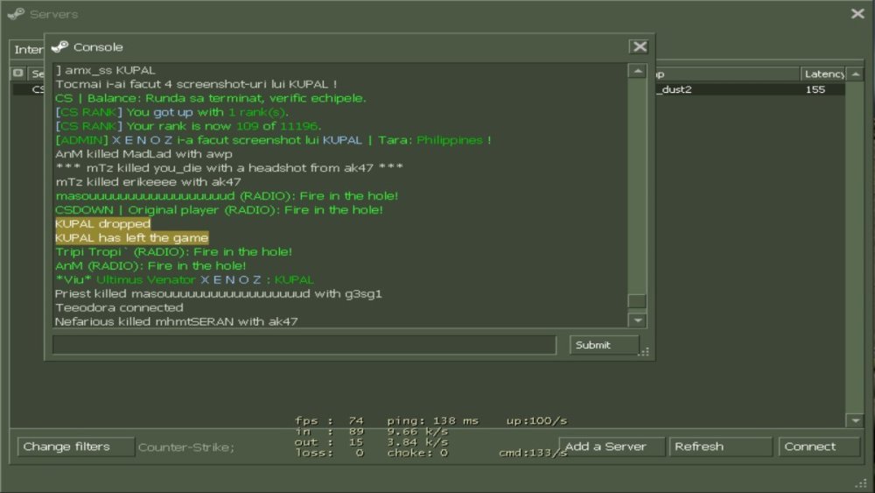Click the console command input field
This screenshot has height=493, width=875.
point(304,345)
